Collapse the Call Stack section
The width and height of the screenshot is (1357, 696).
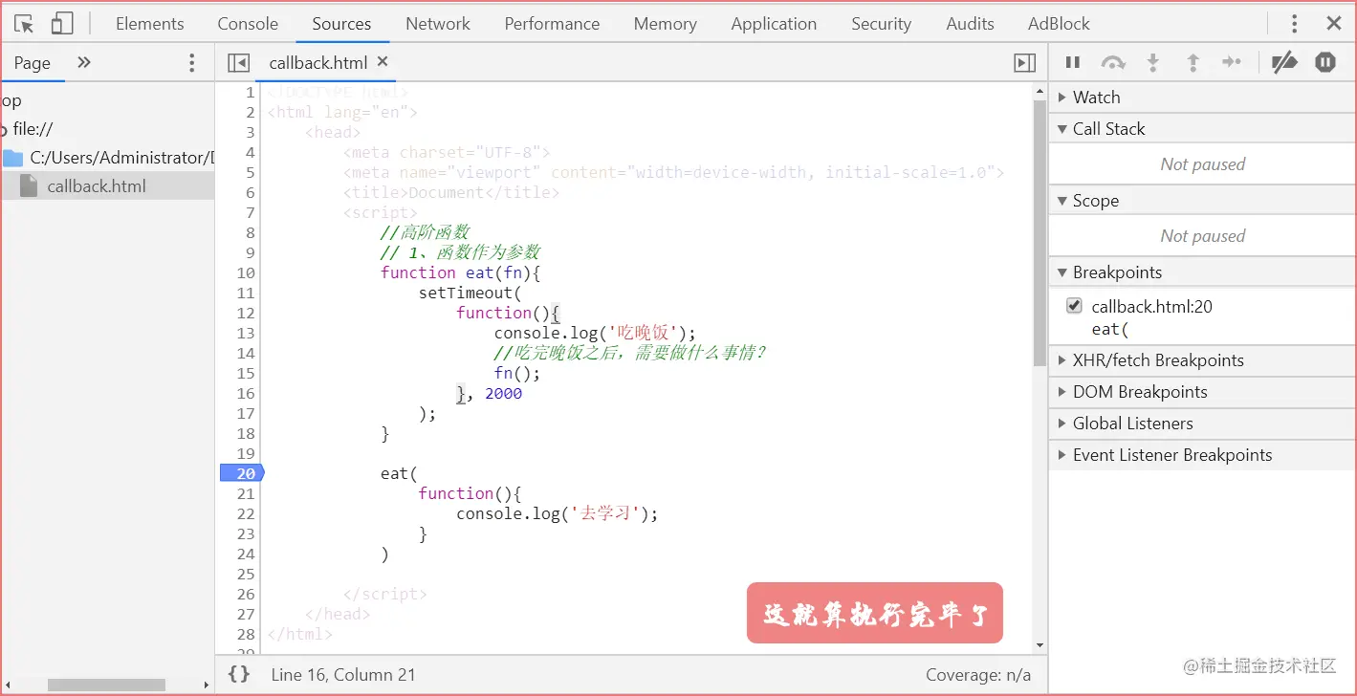(x=1202, y=129)
